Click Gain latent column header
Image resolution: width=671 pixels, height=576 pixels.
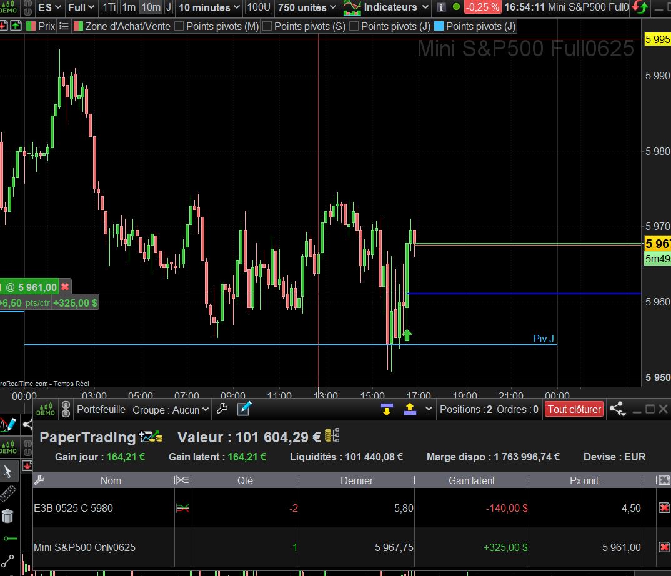pos(472,480)
